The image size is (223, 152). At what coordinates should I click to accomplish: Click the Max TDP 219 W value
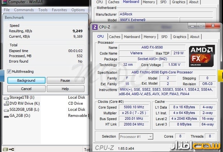(x=178, y=53)
